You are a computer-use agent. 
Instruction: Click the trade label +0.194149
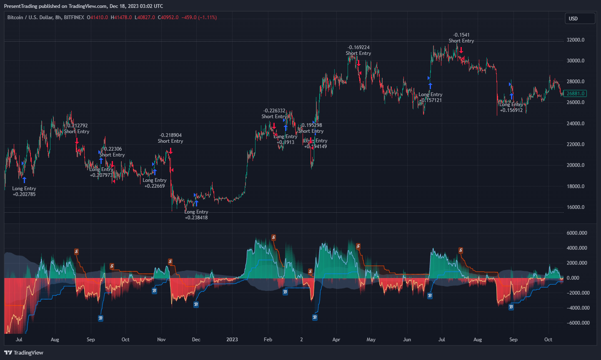pyautogui.click(x=316, y=146)
